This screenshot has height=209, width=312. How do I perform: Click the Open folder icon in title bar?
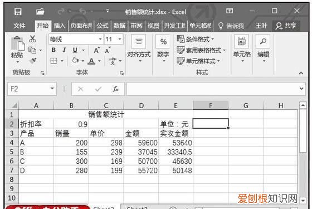(40, 11)
